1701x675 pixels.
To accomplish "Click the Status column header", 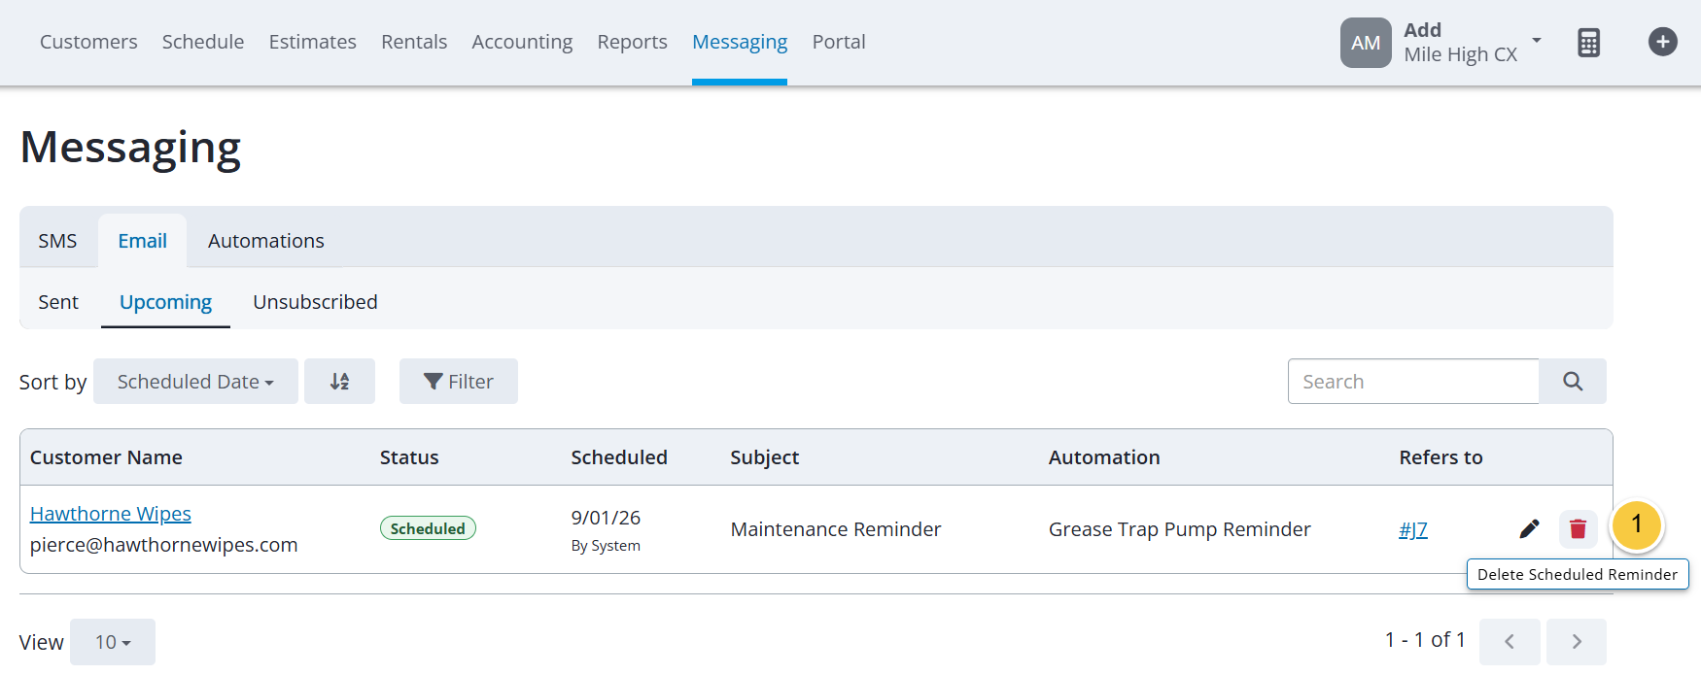I will (x=409, y=457).
